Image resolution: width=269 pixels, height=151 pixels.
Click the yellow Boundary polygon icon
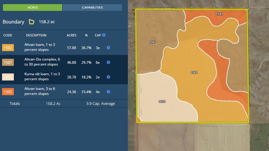tap(31, 22)
